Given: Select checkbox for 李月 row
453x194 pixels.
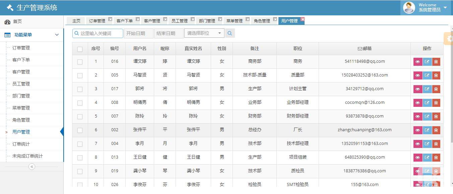Looking at the screenshot, I should click(80, 144).
